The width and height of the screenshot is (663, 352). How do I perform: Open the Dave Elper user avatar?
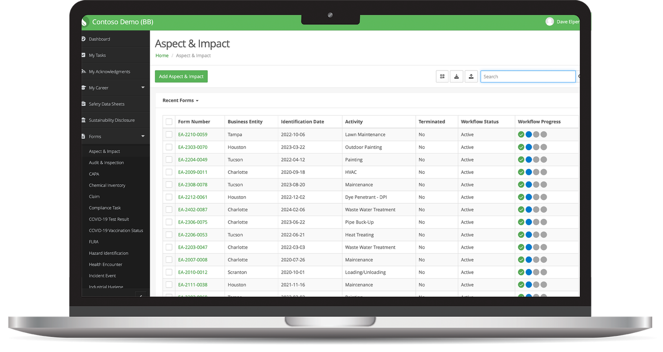pos(549,22)
